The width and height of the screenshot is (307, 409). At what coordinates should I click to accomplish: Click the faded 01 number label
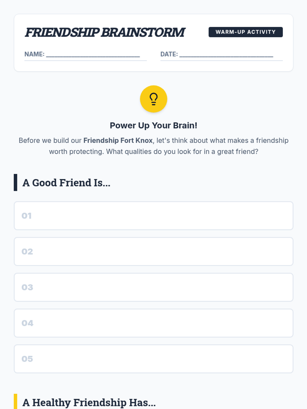(x=27, y=216)
